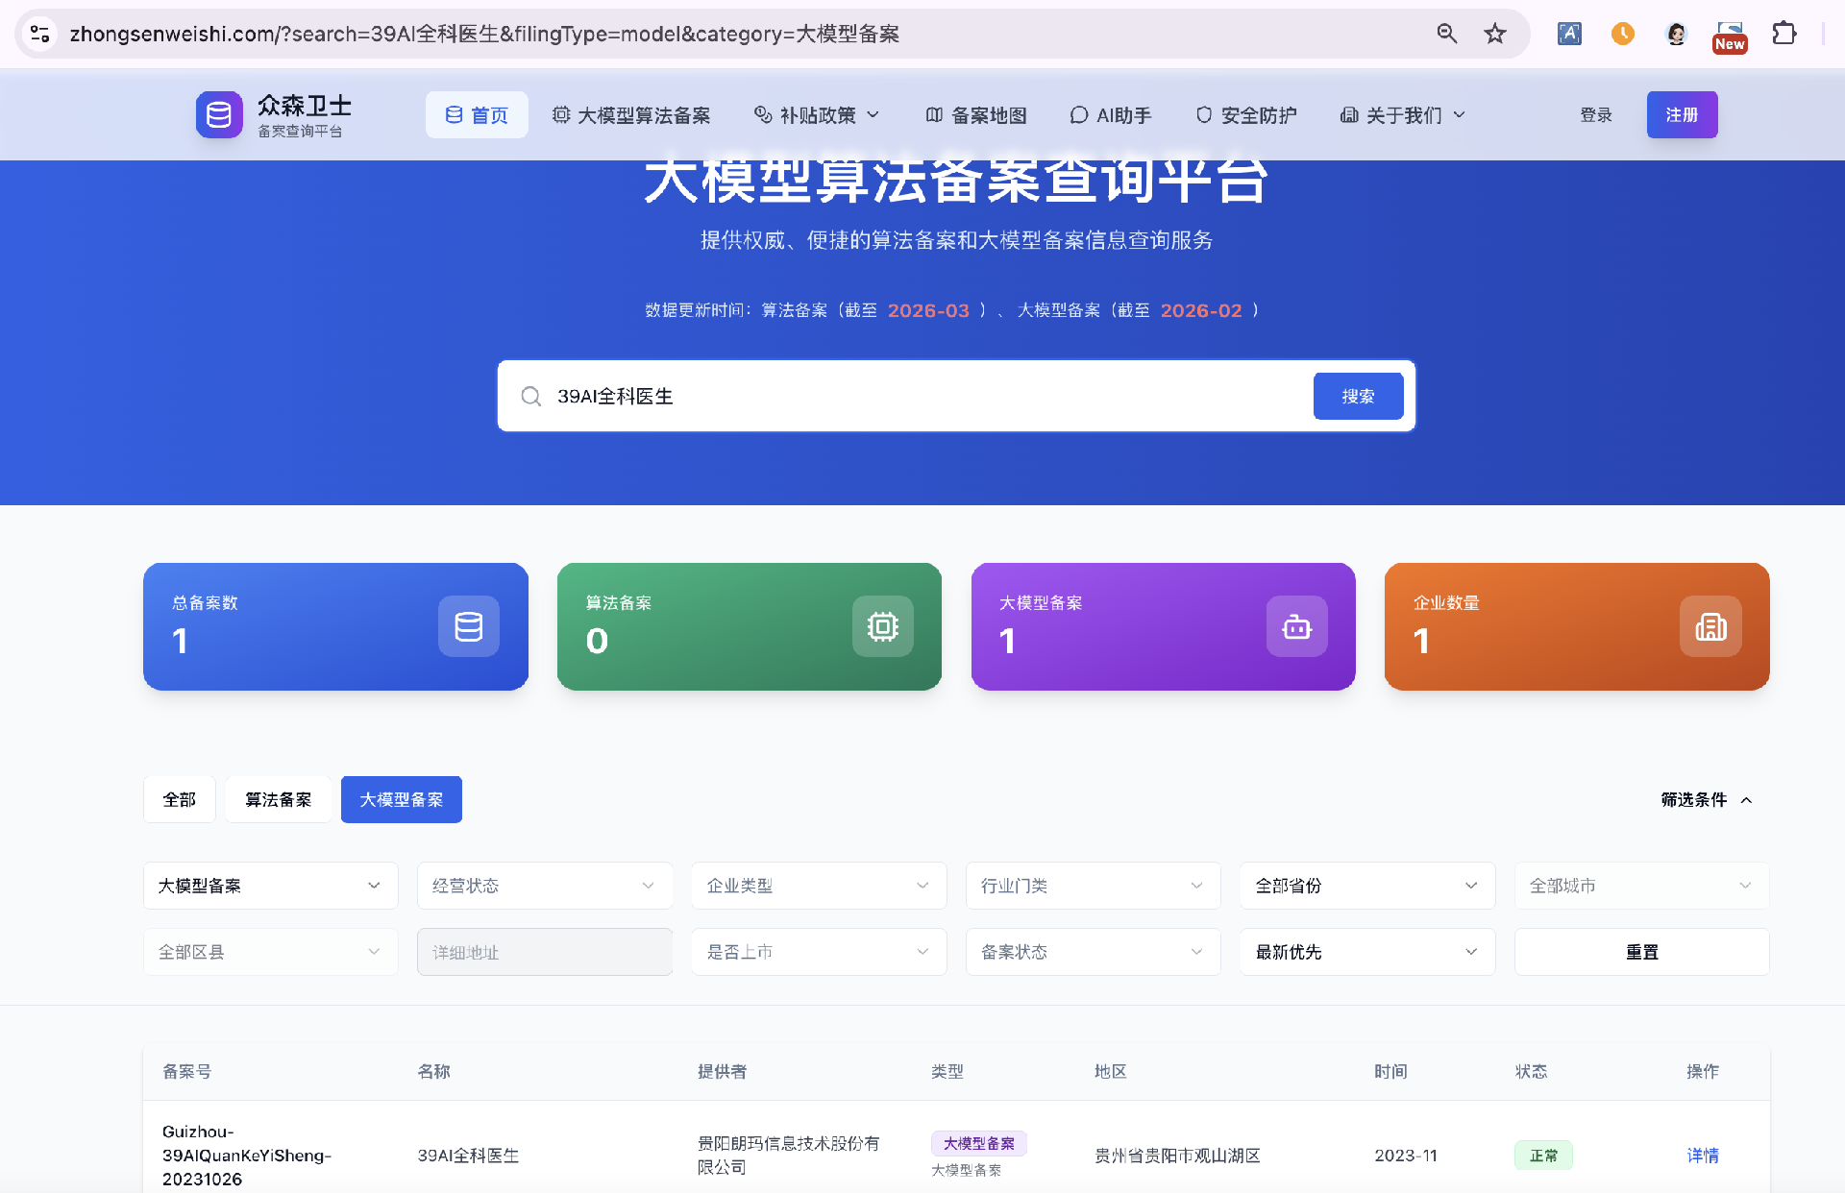
Task: Open 安全防护 navigation item
Action: click(x=1246, y=115)
